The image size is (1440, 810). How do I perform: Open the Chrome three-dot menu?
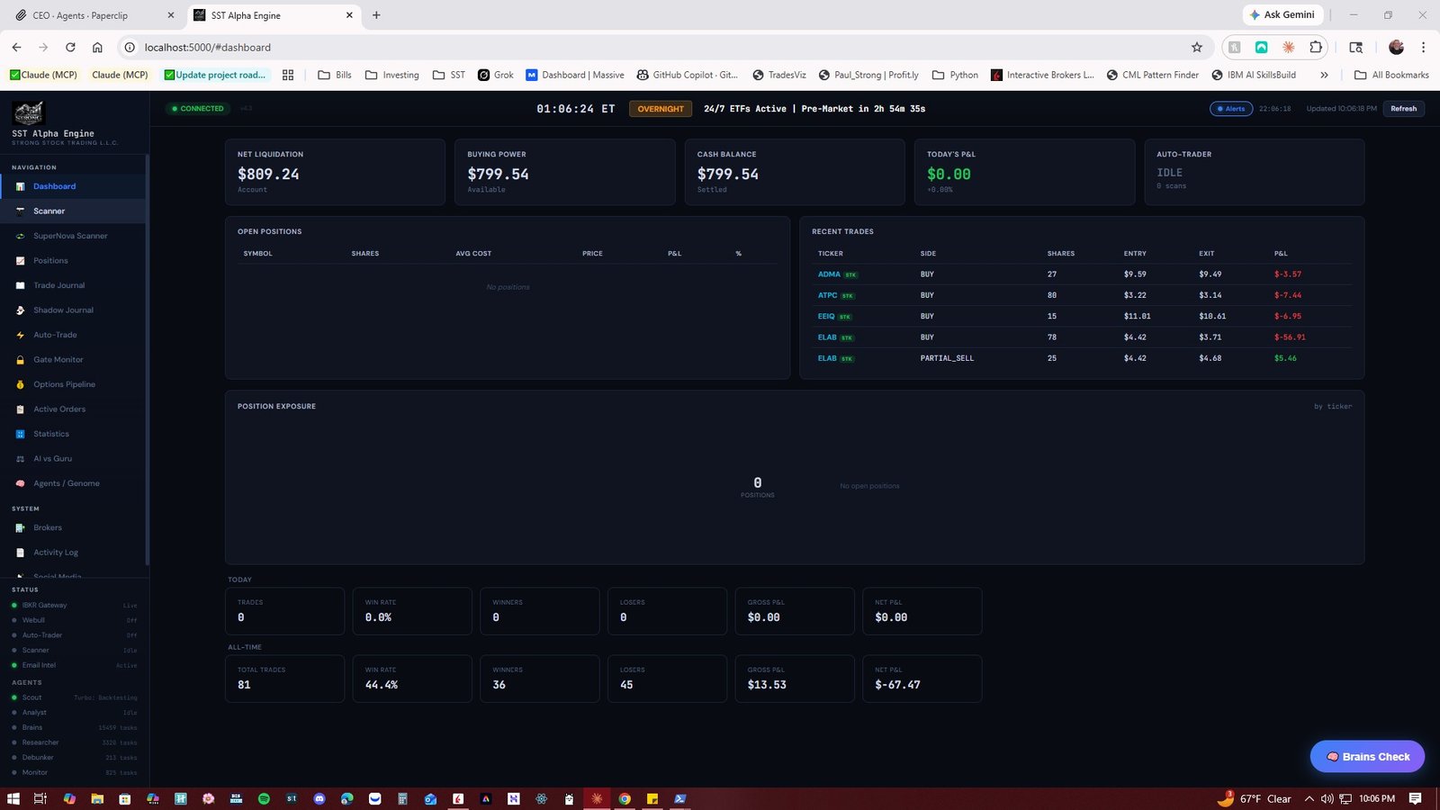coord(1423,47)
